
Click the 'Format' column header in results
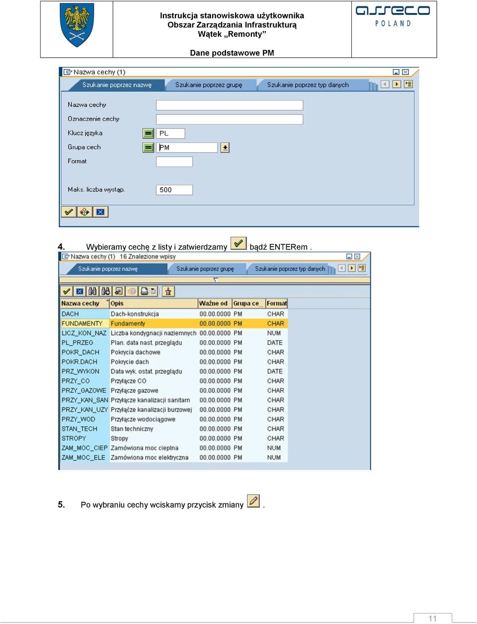[x=276, y=303]
